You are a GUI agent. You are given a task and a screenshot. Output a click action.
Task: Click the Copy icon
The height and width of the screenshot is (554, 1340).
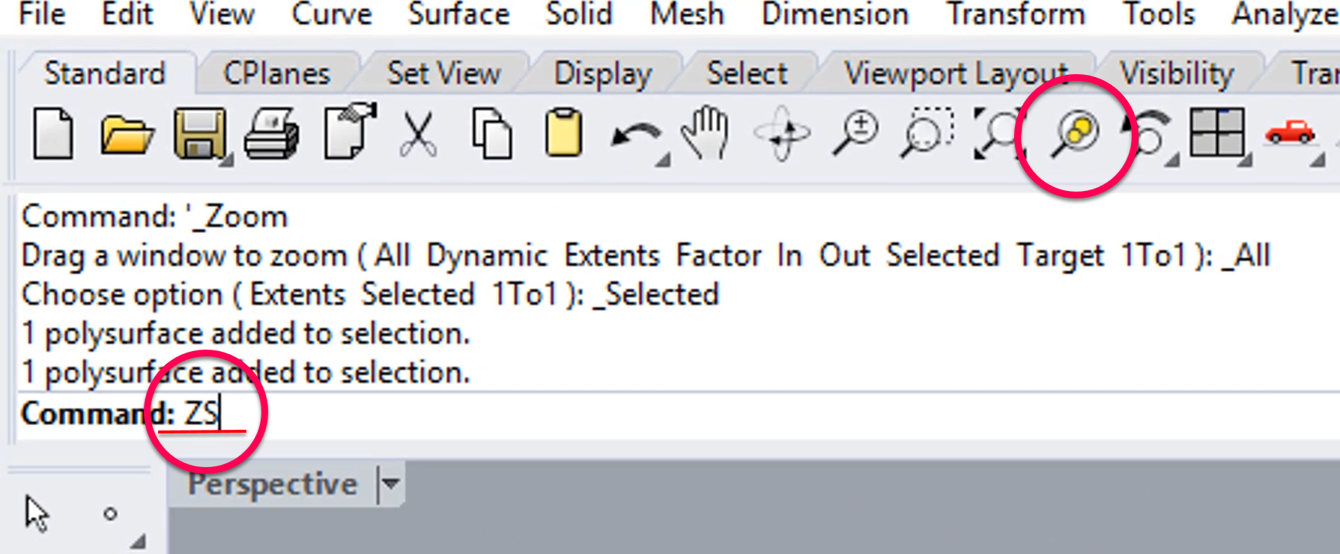tap(491, 133)
